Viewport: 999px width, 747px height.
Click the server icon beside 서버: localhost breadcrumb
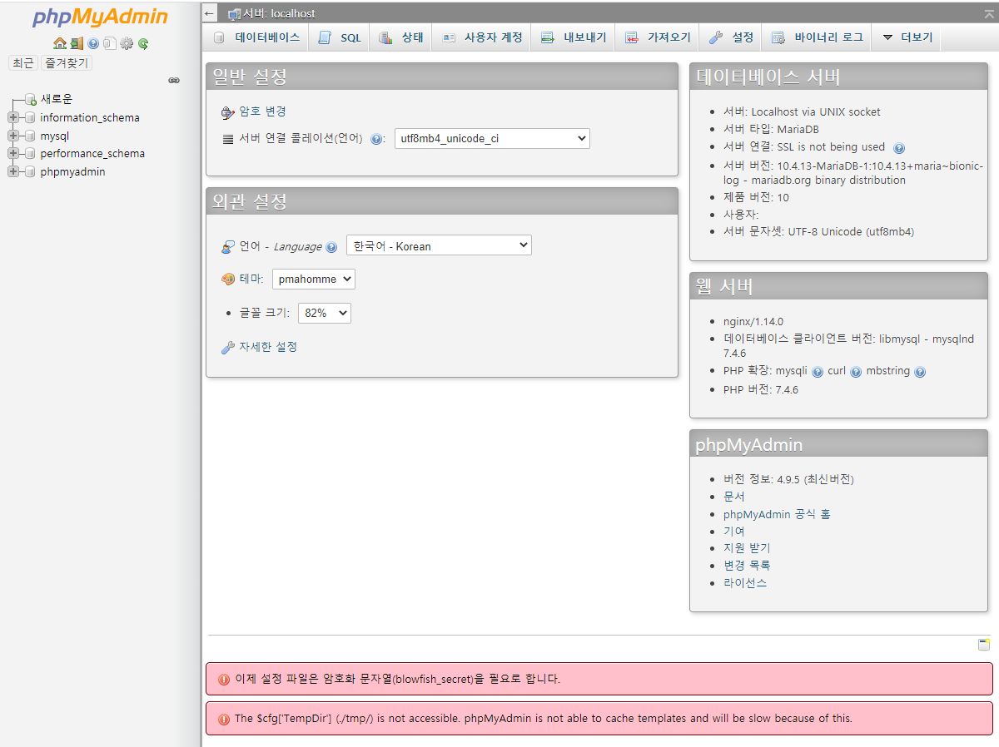pos(235,13)
